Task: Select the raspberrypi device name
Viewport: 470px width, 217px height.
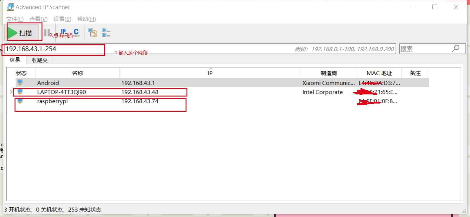Action: coord(52,101)
